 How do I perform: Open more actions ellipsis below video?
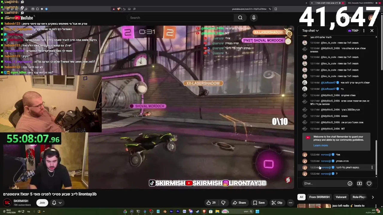point(290,203)
